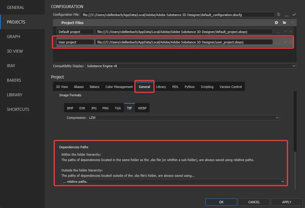This screenshot has height=208, width=305.
Task: Switch to Bakers project tab
Action: [94, 87]
